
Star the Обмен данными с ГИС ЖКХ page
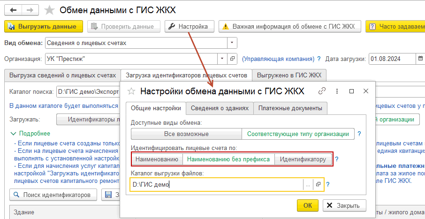click(49, 10)
